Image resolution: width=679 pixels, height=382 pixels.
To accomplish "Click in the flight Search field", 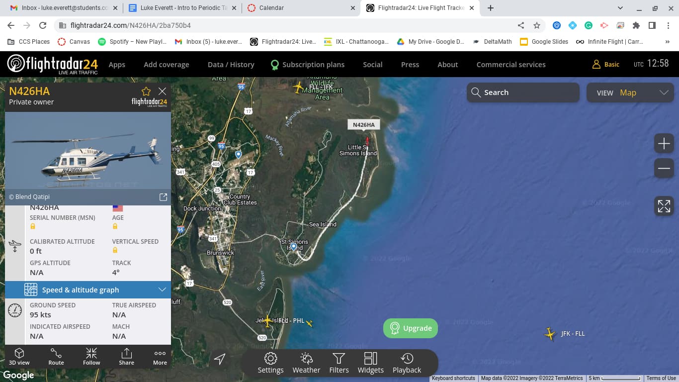I will (x=523, y=93).
